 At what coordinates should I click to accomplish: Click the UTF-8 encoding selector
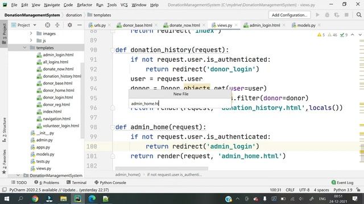click(x=304, y=190)
